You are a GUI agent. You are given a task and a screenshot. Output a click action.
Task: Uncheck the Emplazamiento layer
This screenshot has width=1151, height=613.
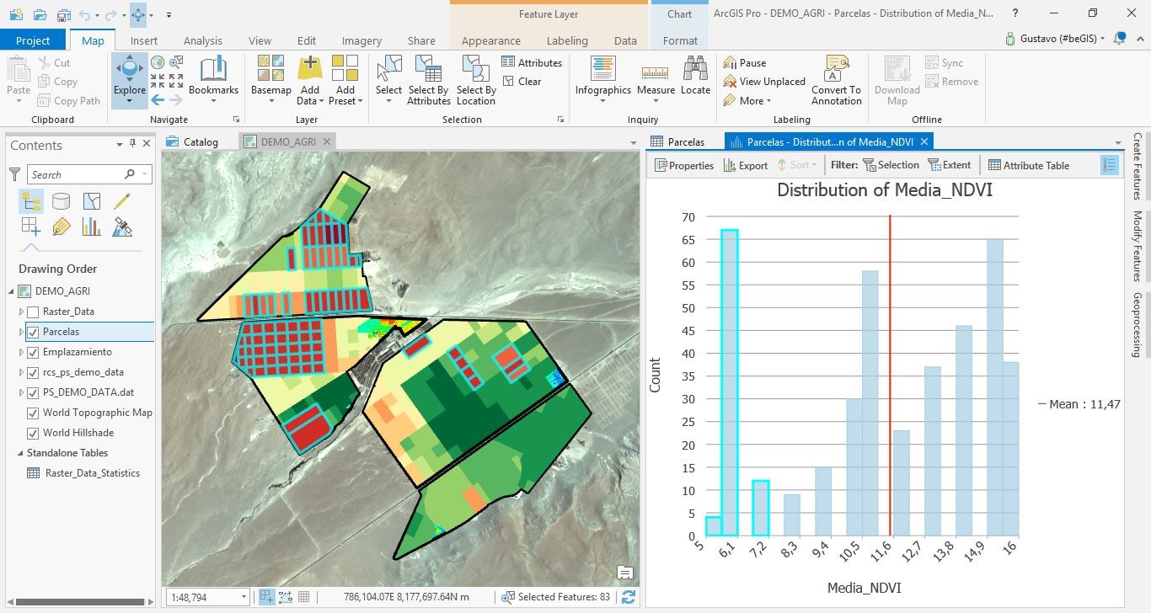34,352
